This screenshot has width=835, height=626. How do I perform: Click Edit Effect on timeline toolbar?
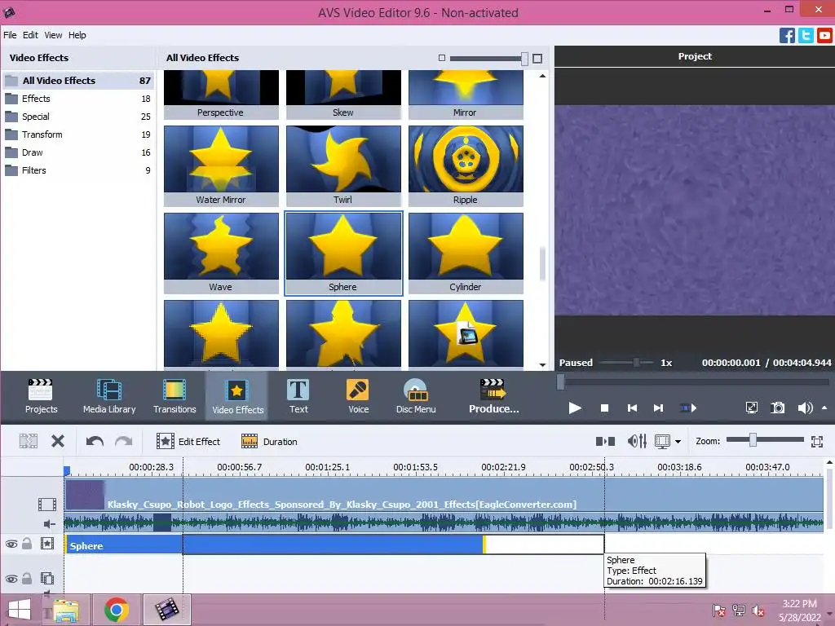point(188,441)
